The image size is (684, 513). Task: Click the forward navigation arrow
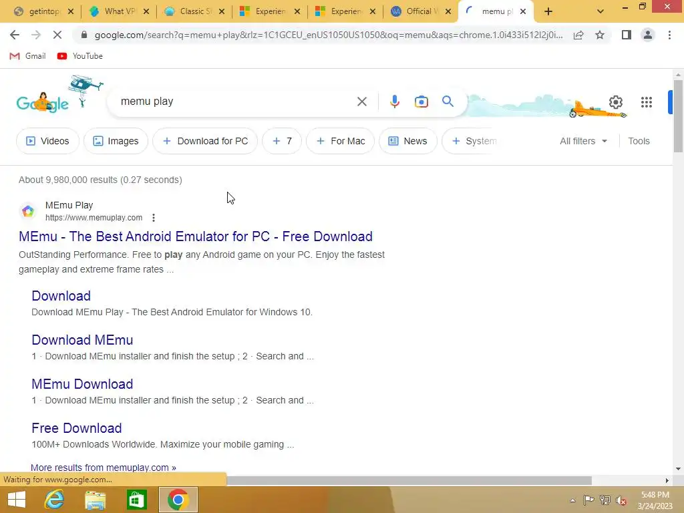(x=36, y=35)
